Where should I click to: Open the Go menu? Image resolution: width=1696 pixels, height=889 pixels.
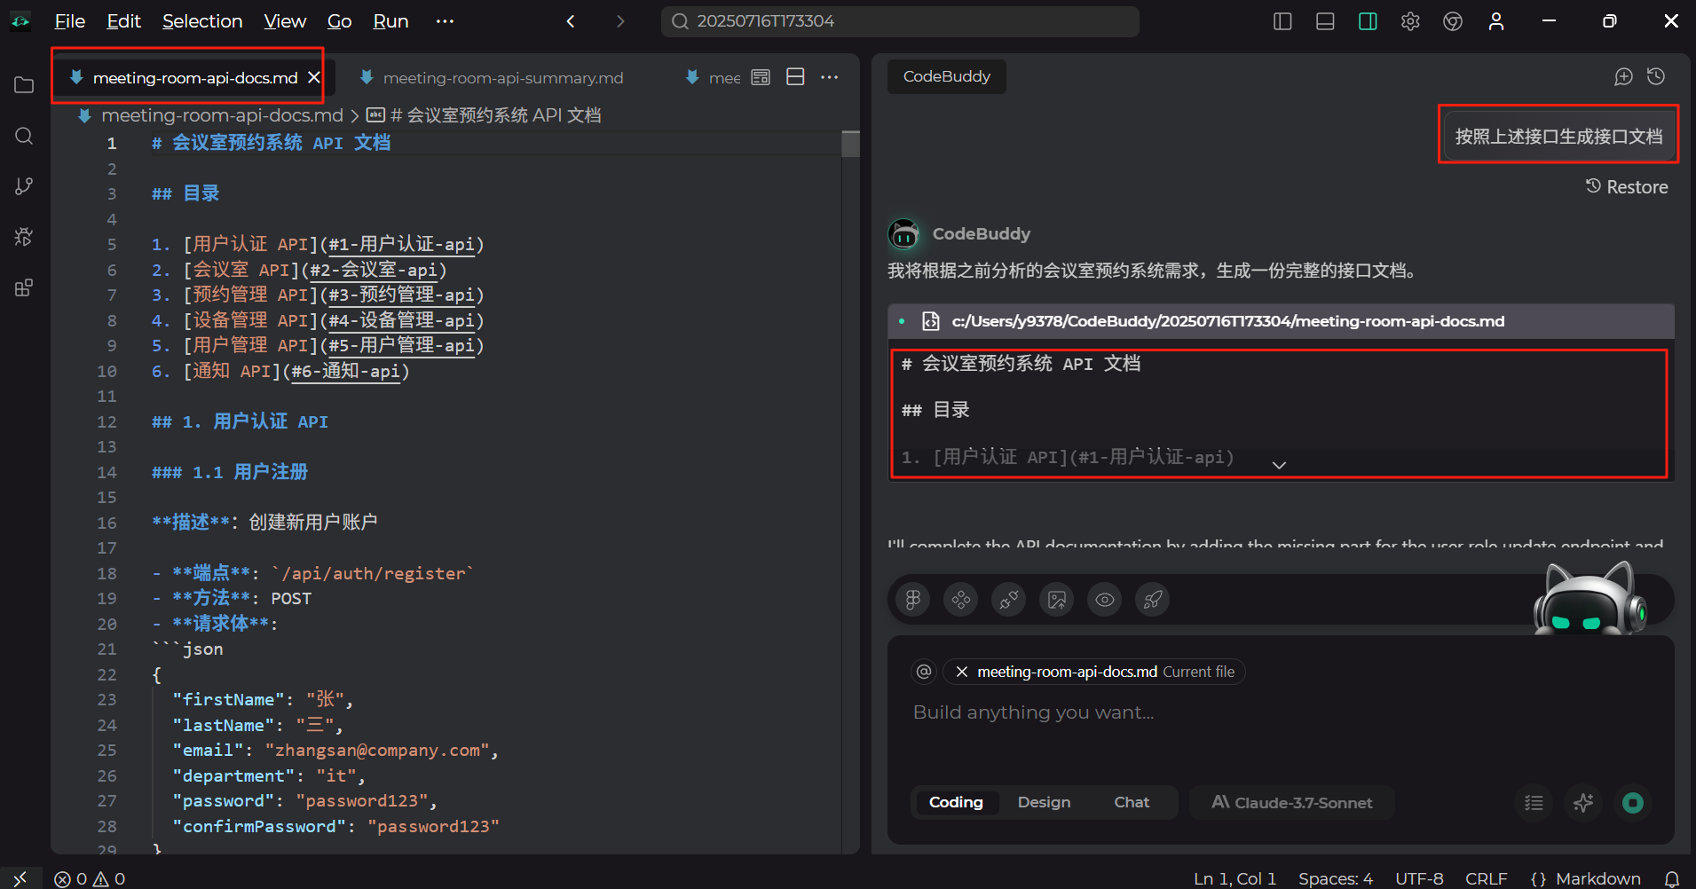pyautogui.click(x=339, y=21)
